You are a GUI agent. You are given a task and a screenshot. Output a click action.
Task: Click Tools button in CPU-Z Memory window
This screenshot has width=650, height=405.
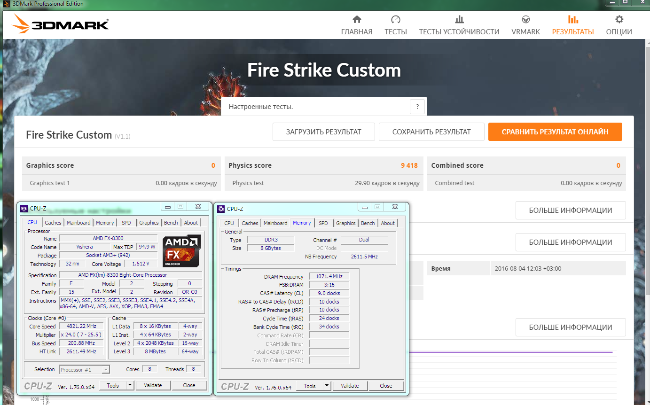310,386
